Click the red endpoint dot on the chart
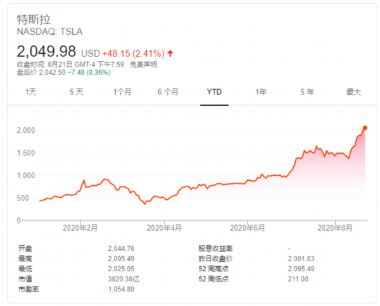This screenshot has width=380, height=306. [365, 128]
